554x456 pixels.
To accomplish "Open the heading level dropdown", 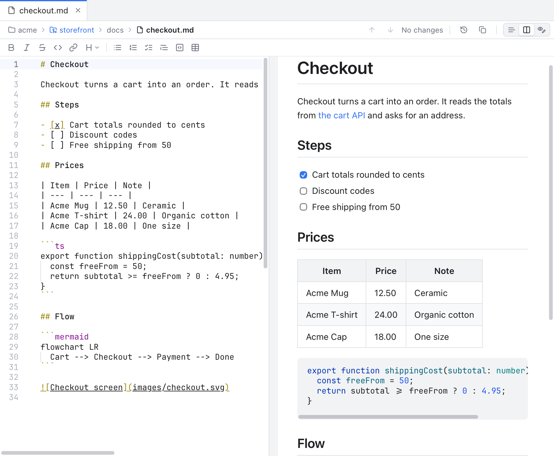I will point(92,48).
